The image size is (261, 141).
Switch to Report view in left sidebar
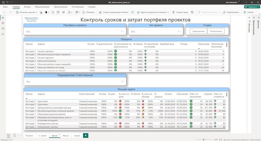(x=3, y=18)
